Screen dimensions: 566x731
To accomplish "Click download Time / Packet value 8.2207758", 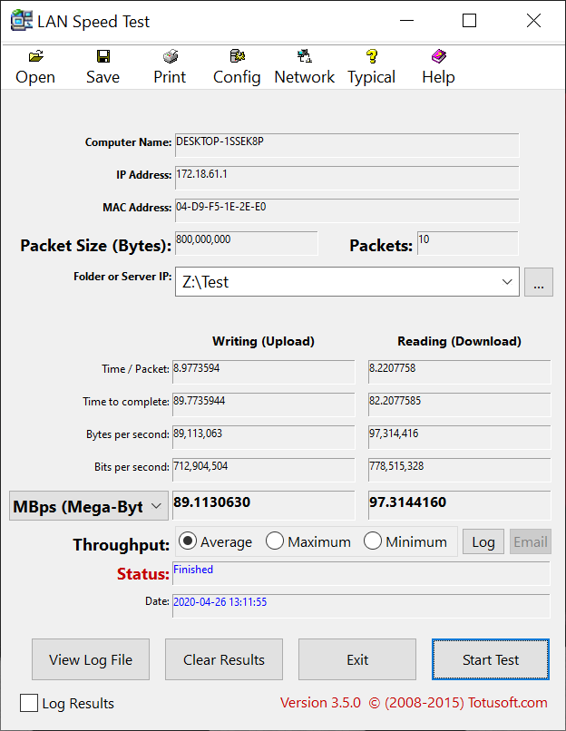I will [459, 372].
